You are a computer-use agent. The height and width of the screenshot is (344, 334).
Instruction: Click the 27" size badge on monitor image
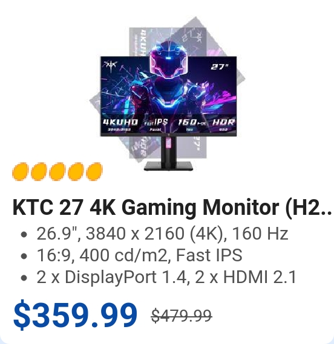pyautogui.click(x=220, y=67)
